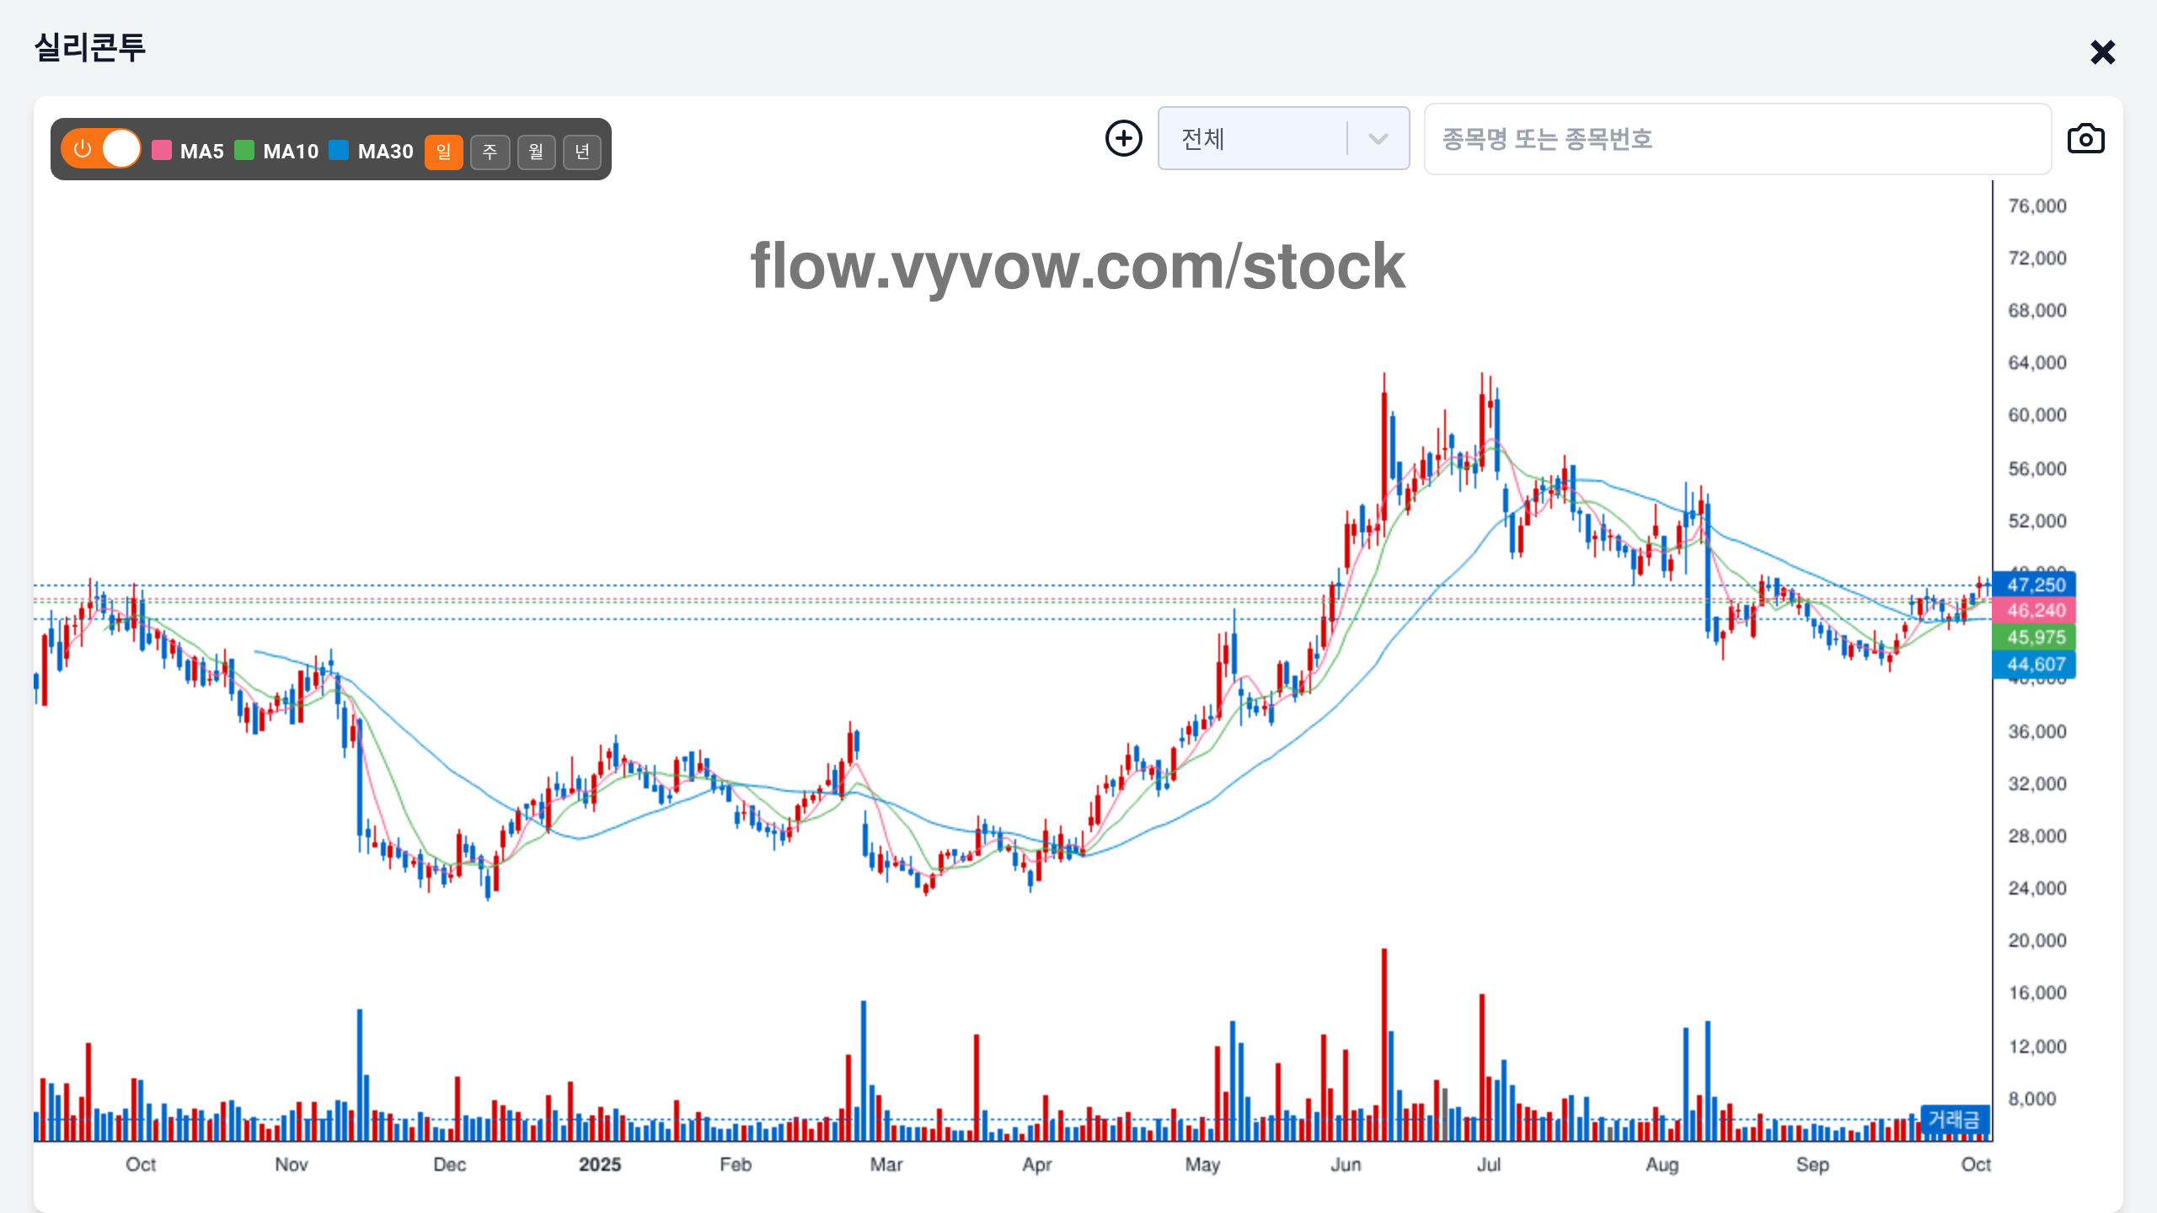Image resolution: width=2157 pixels, height=1213 pixels.
Task: Click the pink MA5 color swatch
Action: pyautogui.click(x=162, y=151)
